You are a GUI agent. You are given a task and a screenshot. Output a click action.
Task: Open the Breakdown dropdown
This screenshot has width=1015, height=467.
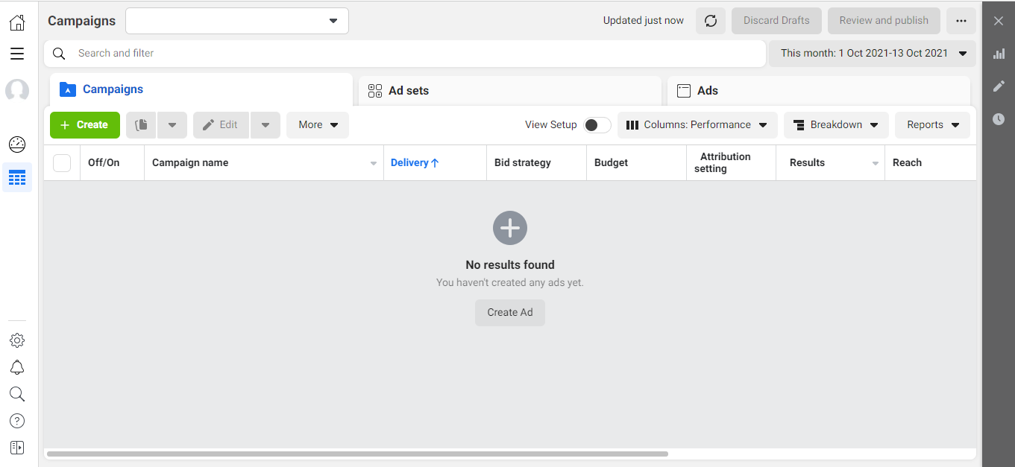click(836, 125)
